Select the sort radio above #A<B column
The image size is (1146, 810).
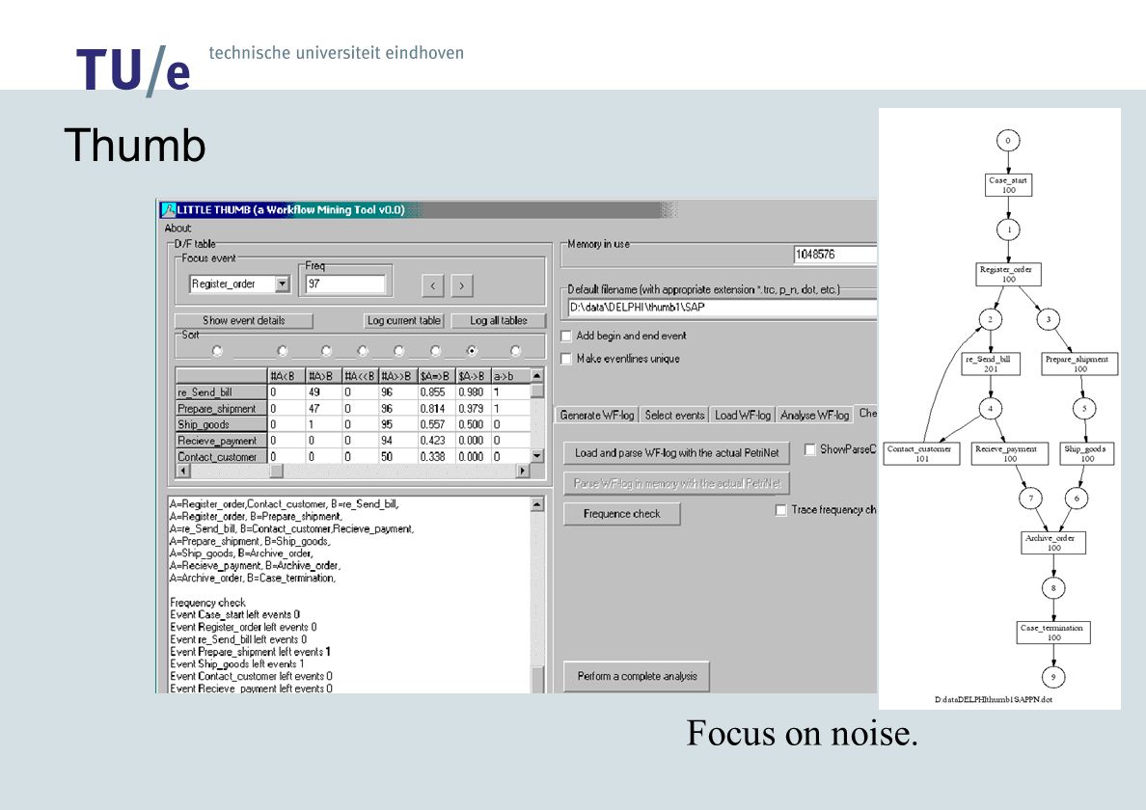click(x=283, y=351)
